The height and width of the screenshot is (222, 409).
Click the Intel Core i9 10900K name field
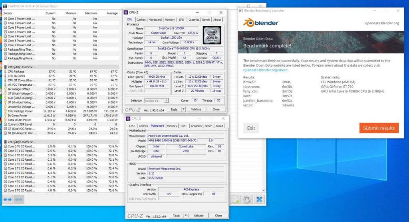click(172, 28)
